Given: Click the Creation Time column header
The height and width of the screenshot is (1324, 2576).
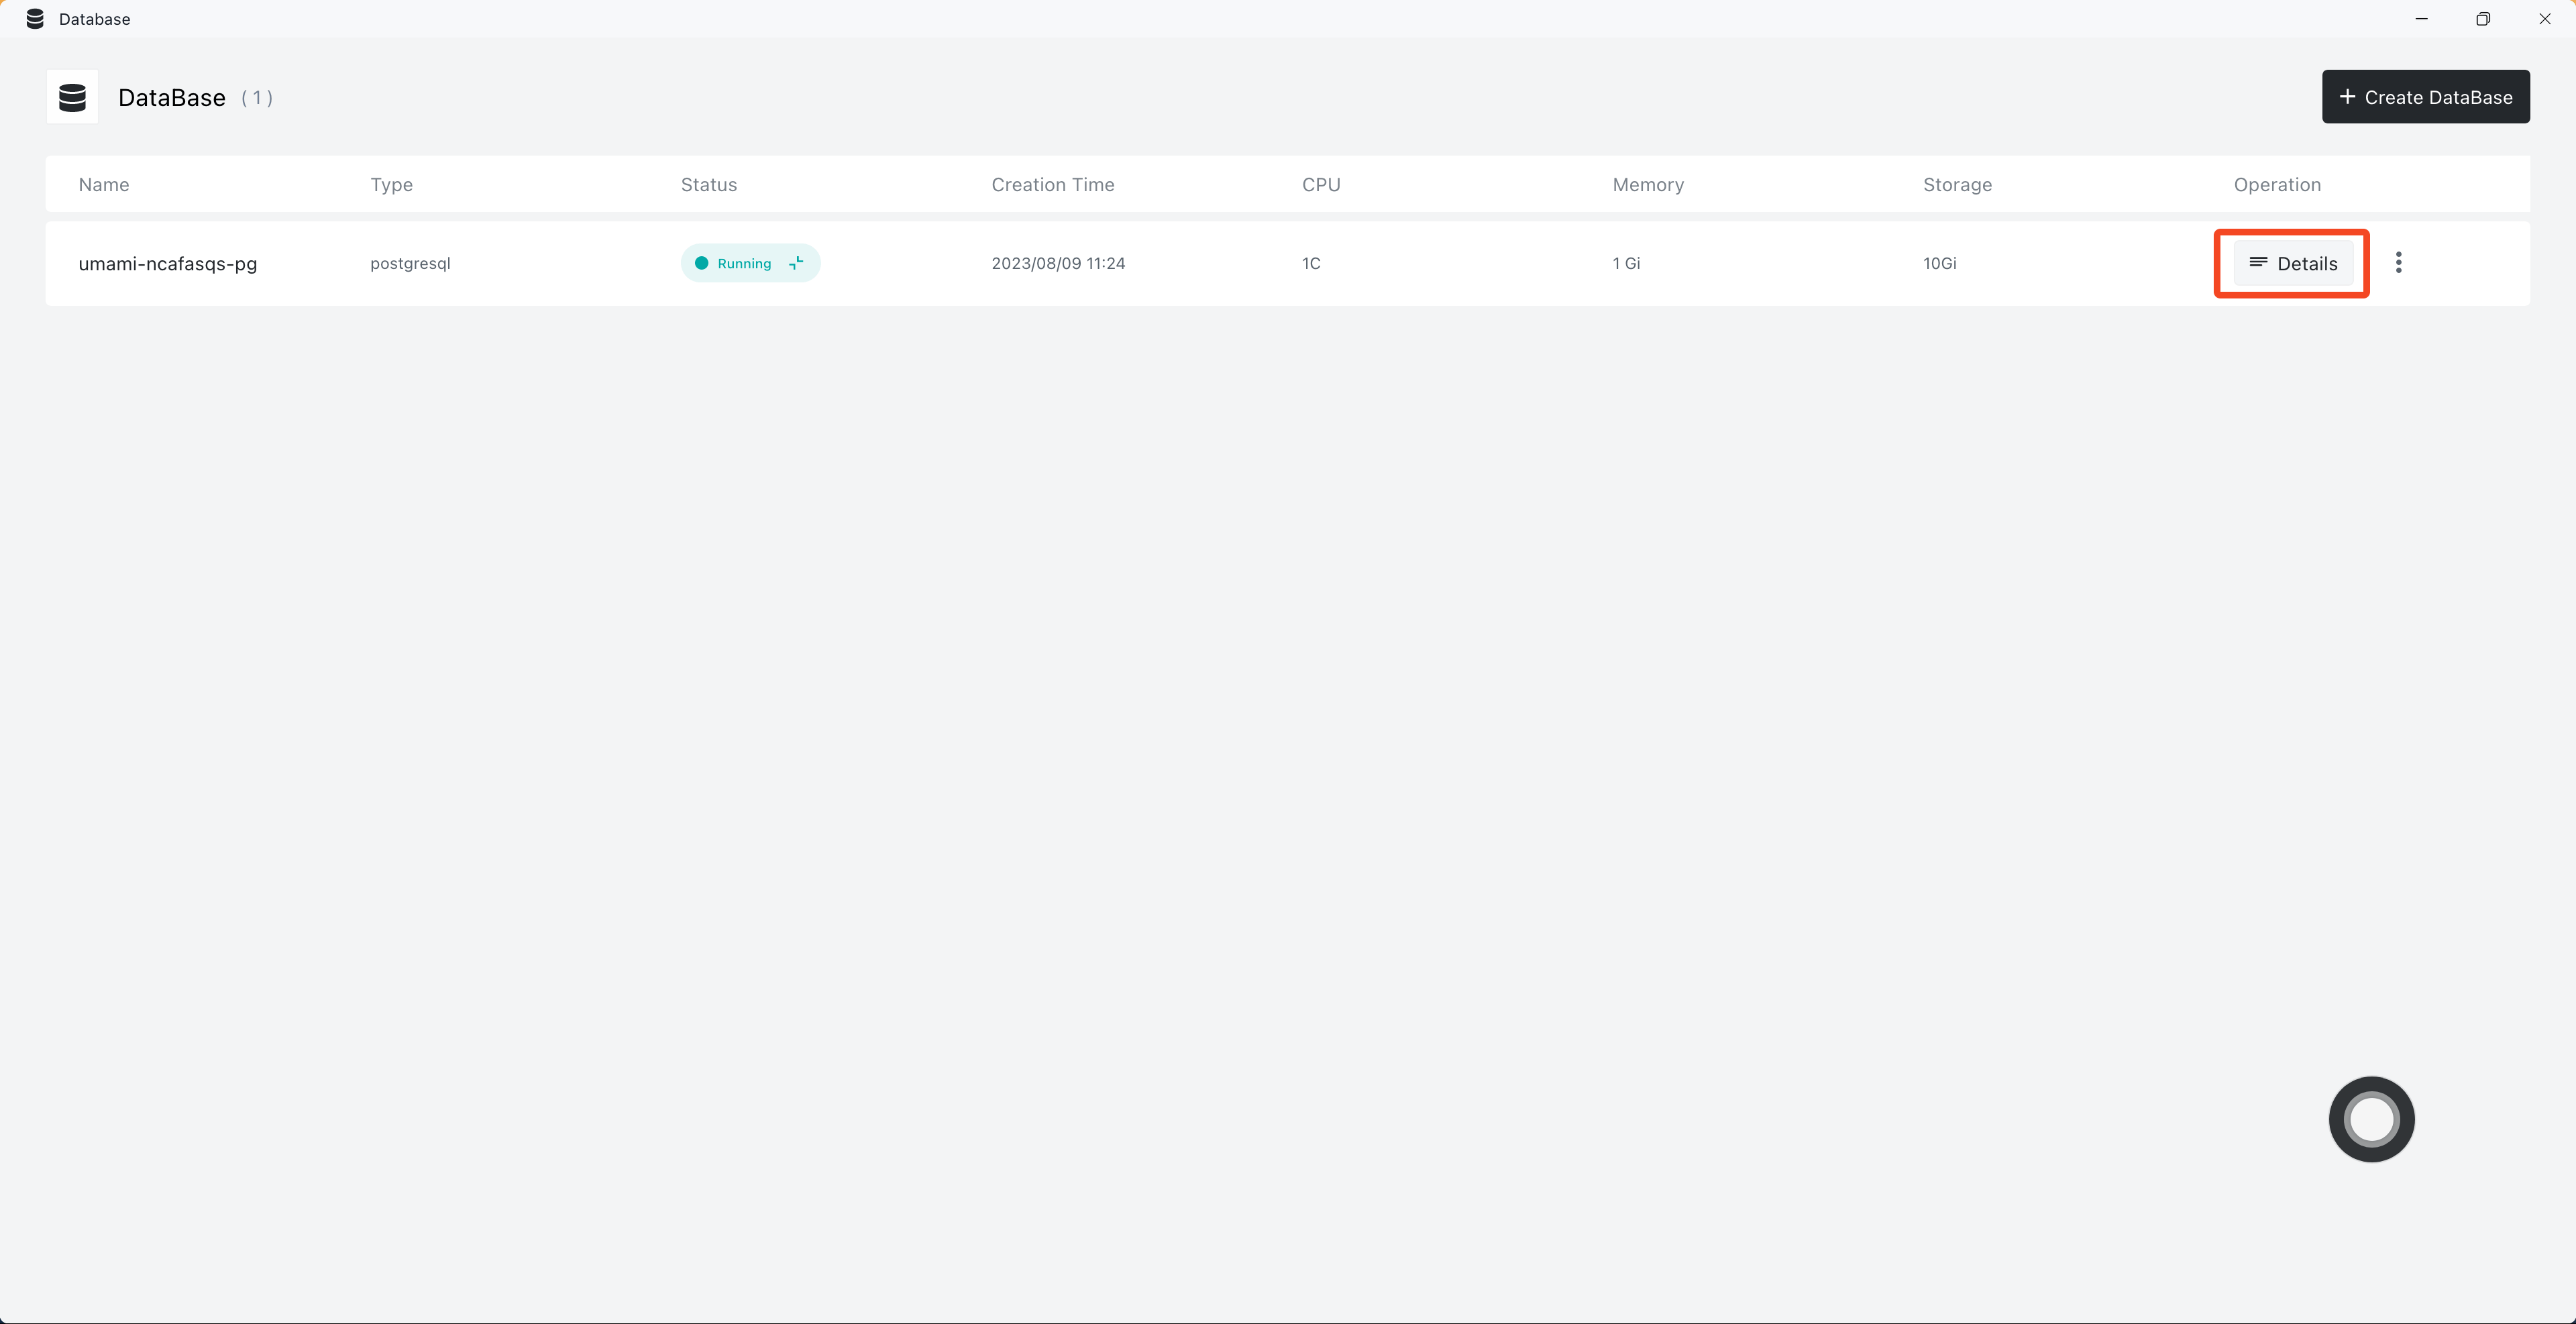Looking at the screenshot, I should pyautogui.click(x=1053, y=185).
